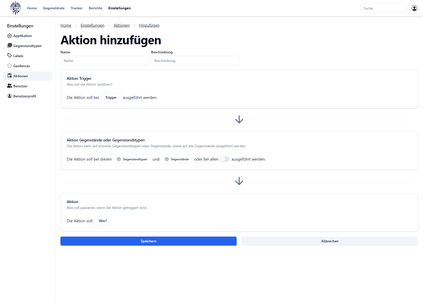Click the fingerprint app logo
Screen dimensions: 423x302
tap(15, 8)
